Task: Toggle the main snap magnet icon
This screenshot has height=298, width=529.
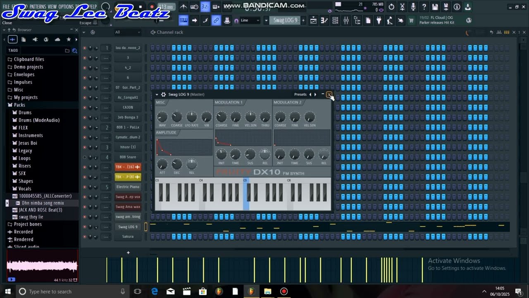Action: (236, 21)
